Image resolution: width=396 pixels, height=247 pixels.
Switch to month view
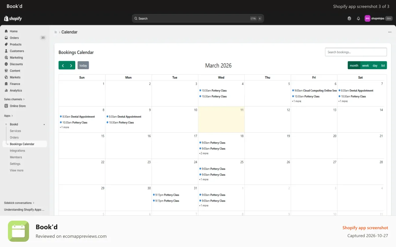tap(354, 66)
